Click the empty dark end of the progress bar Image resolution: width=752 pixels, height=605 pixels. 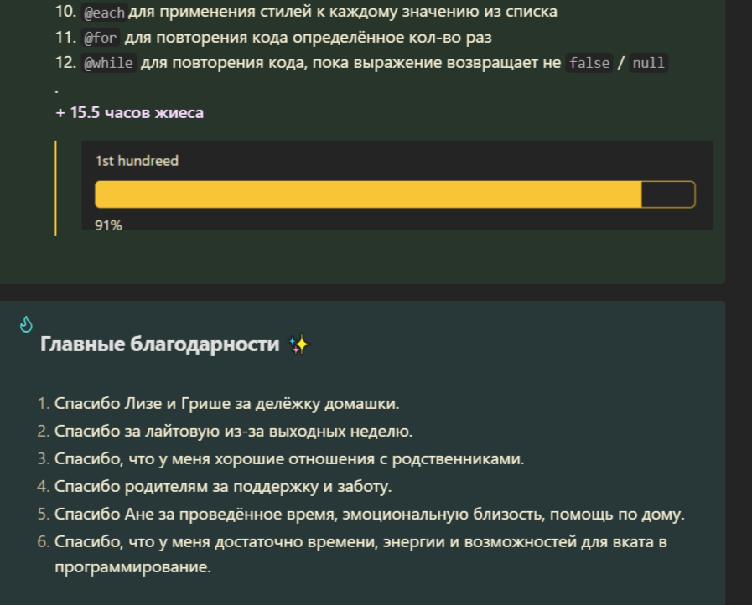(x=668, y=194)
